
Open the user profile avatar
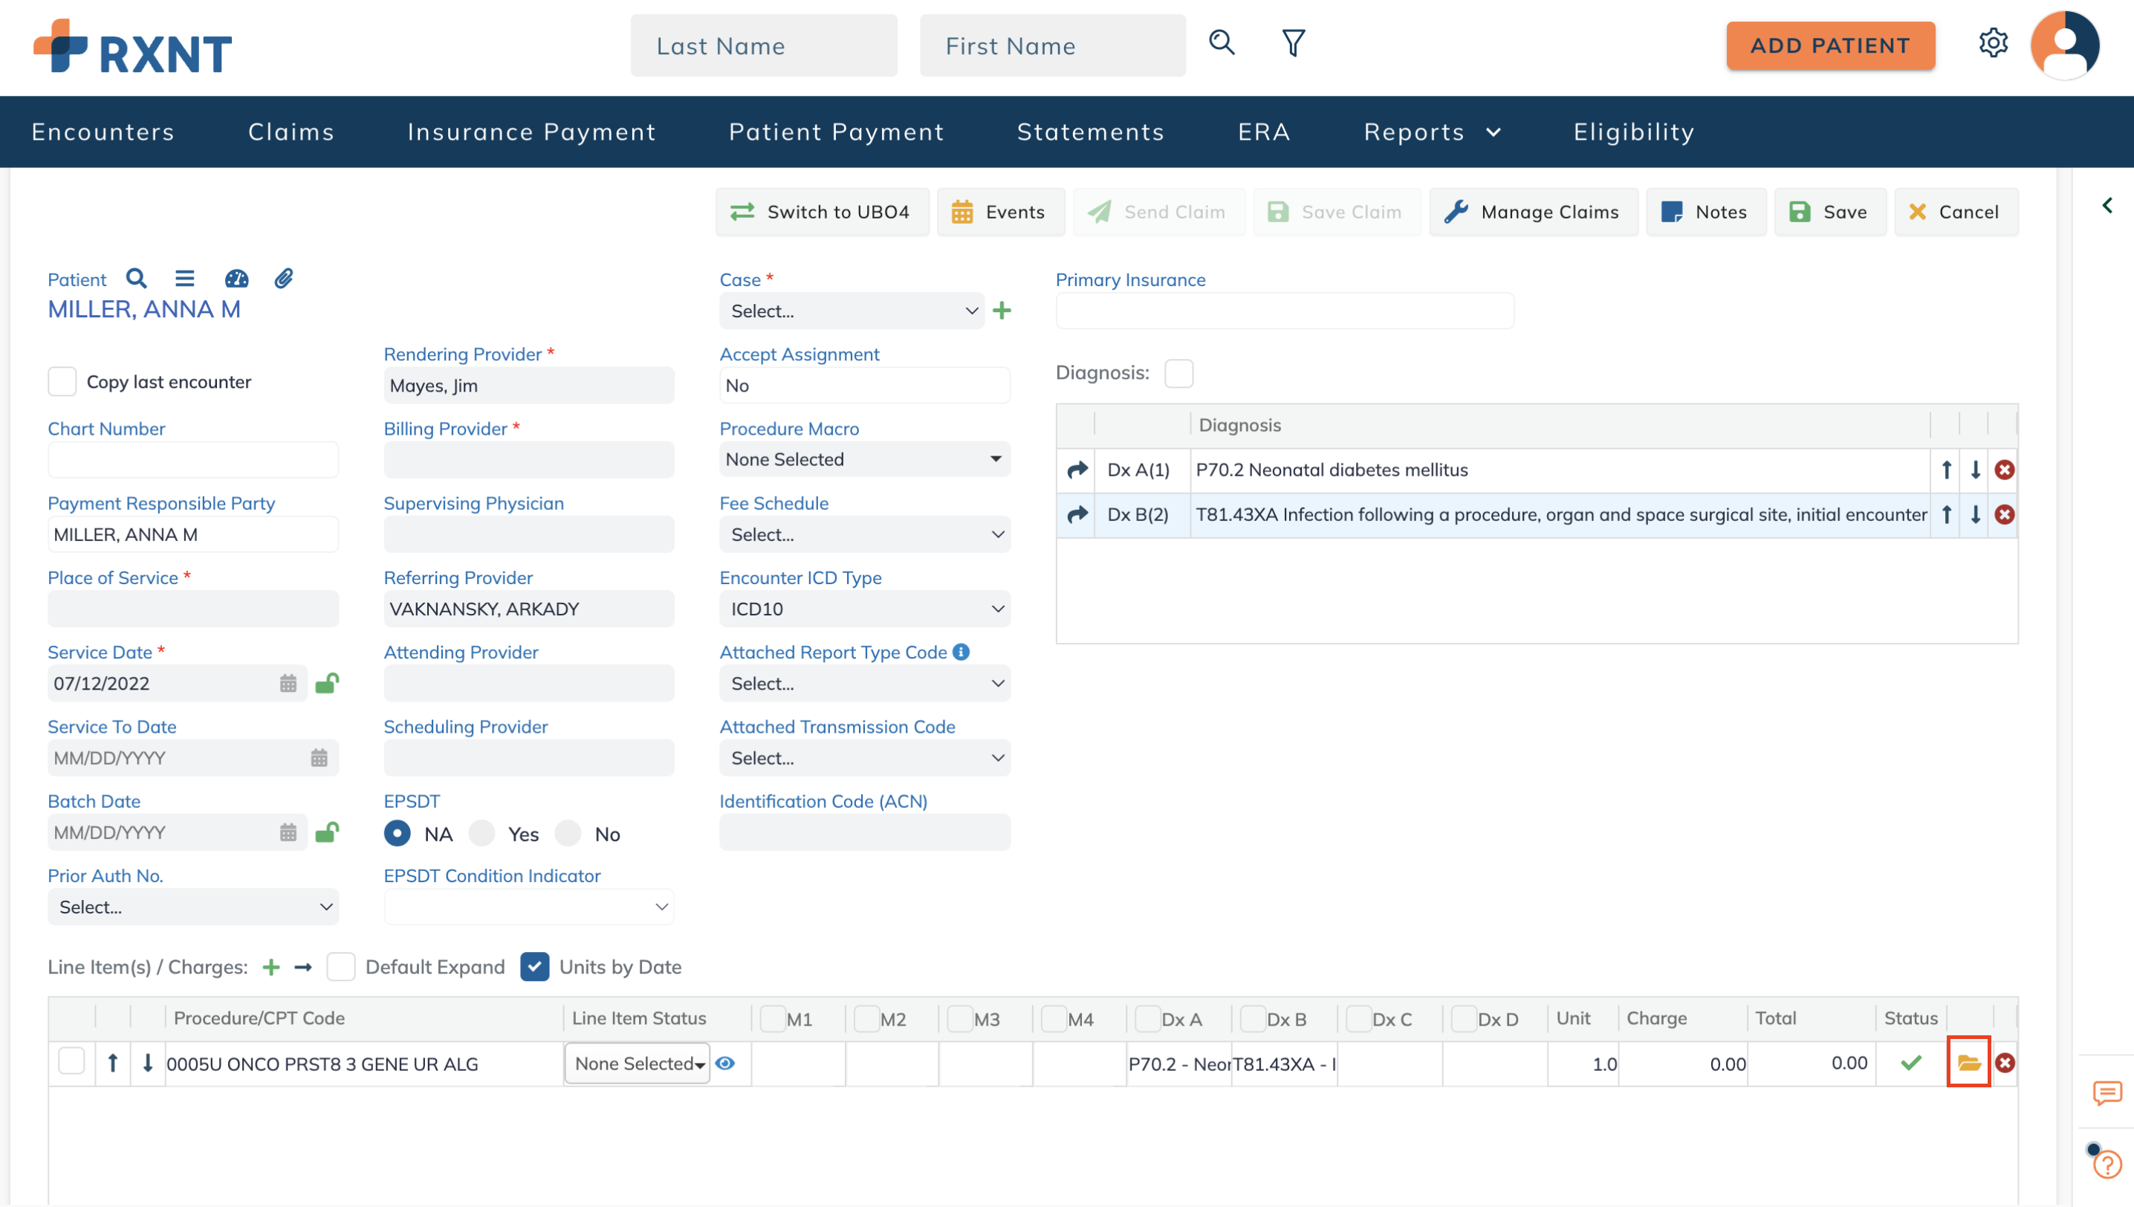point(2064,45)
